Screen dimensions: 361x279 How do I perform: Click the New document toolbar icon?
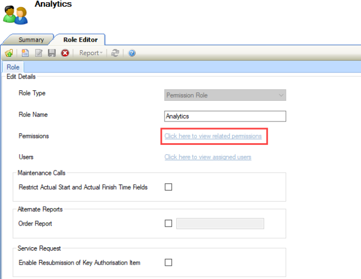pyautogui.click(x=26, y=53)
